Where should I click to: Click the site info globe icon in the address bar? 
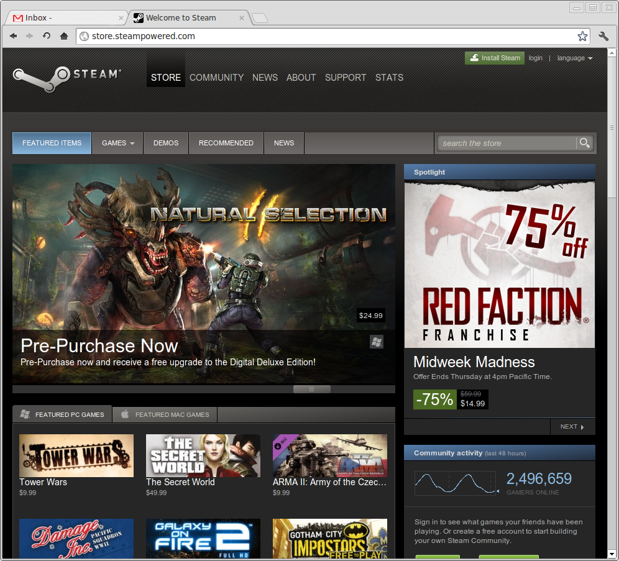(x=84, y=36)
